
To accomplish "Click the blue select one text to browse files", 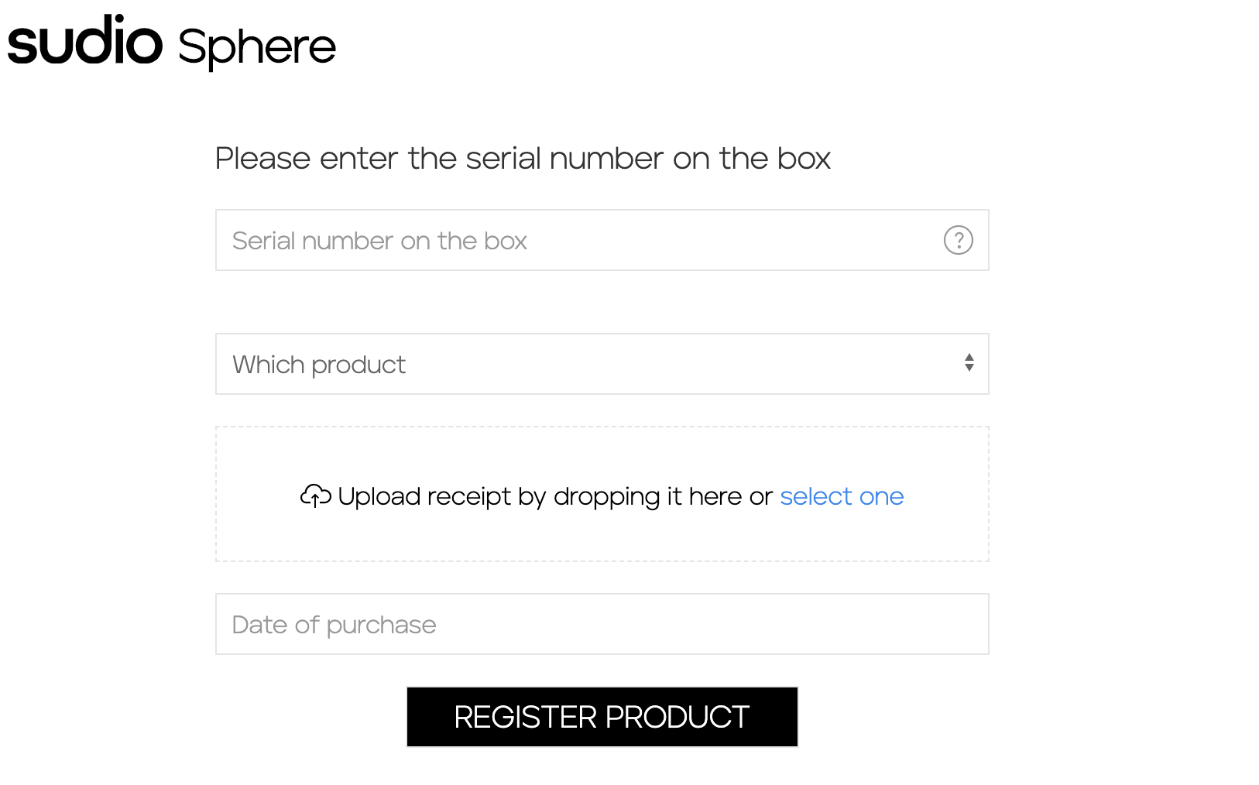I will tap(842, 496).
